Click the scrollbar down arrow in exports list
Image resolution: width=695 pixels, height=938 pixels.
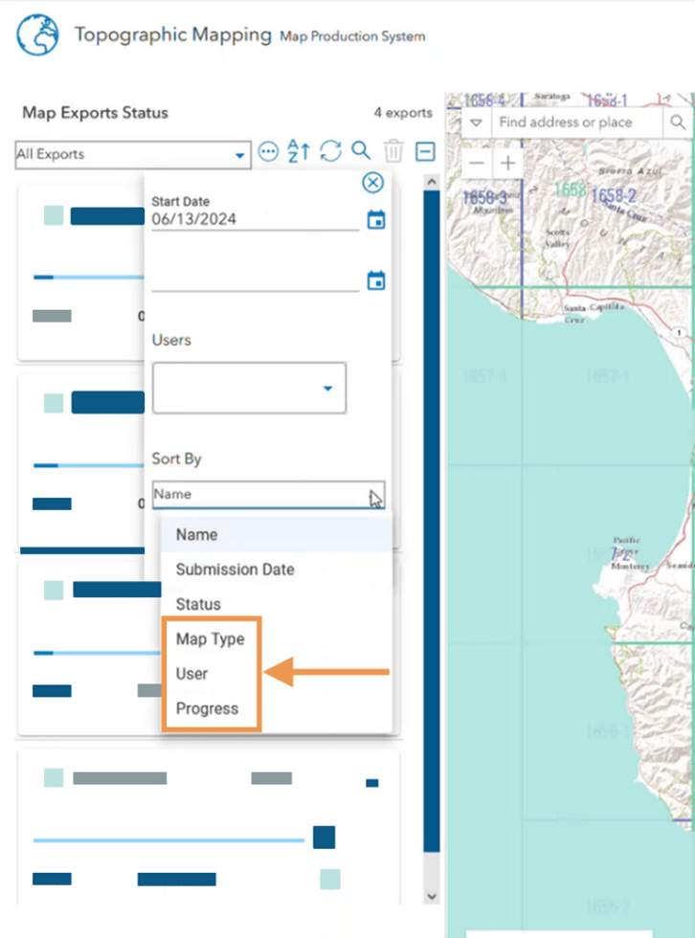click(x=432, y=896)
